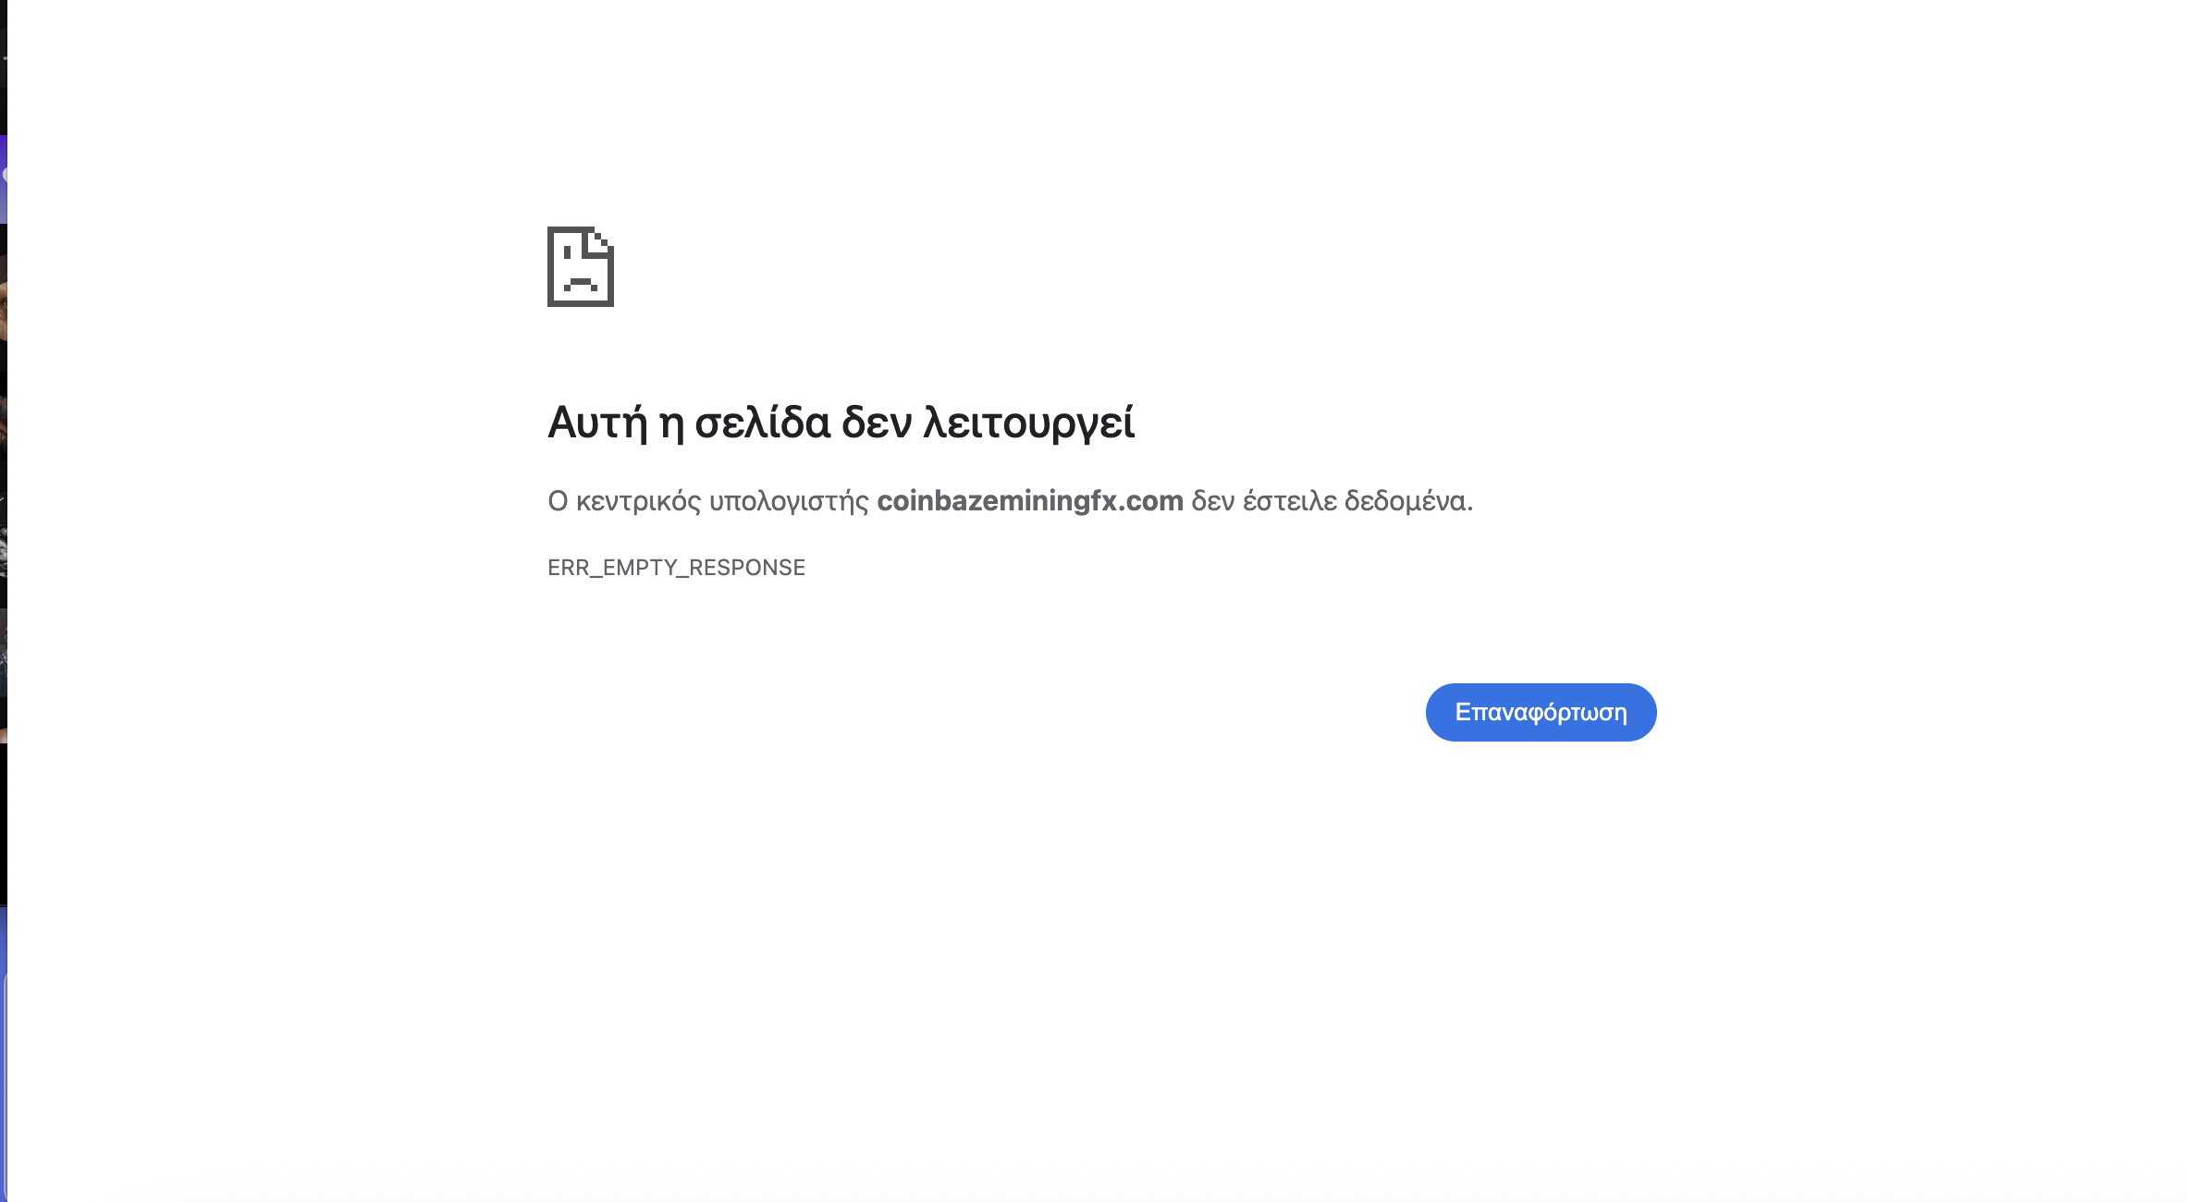Click the word RESPONSE in the error code

[747, 567]
